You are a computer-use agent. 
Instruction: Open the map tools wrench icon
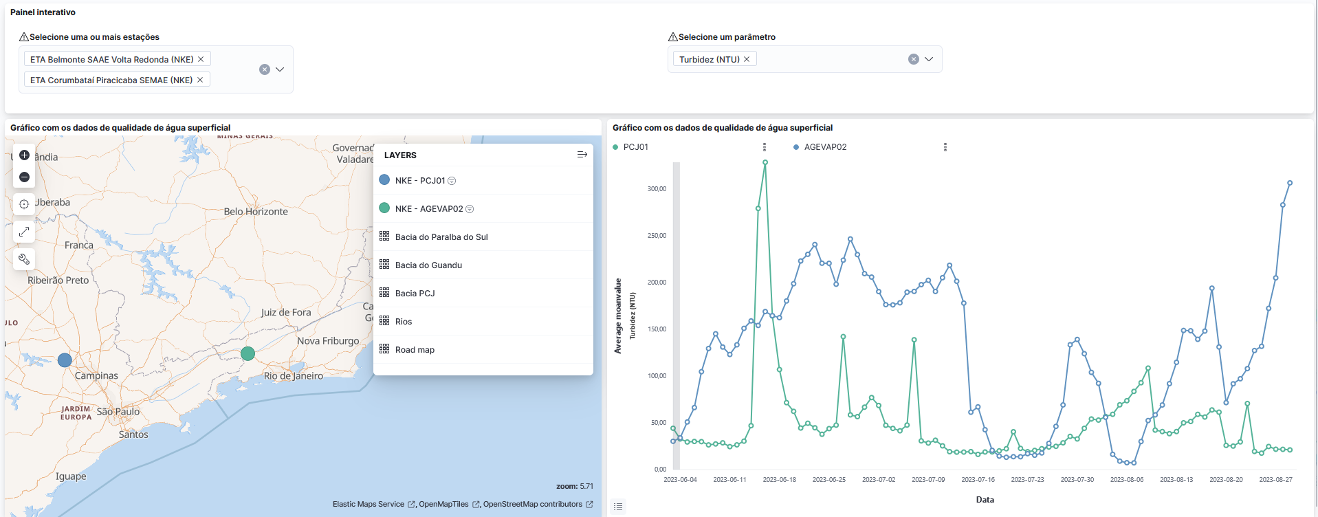coord(24,259)
